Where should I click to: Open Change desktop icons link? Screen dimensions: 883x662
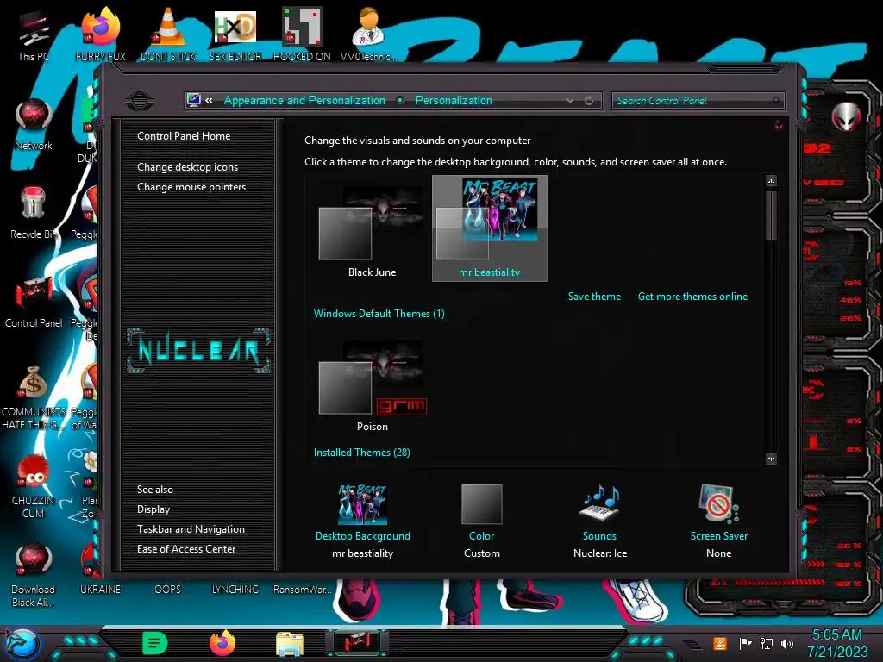point(187,167)
